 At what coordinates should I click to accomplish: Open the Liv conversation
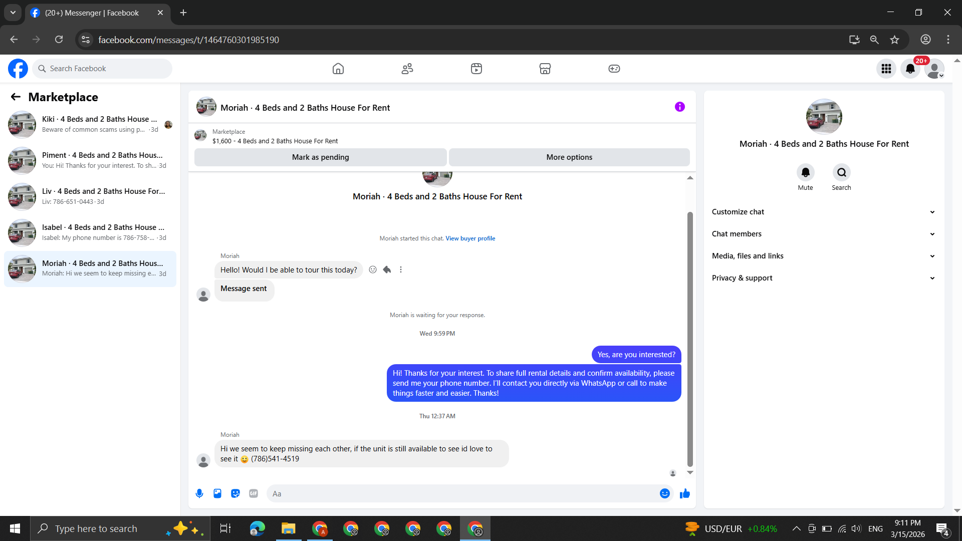[90, 196]
